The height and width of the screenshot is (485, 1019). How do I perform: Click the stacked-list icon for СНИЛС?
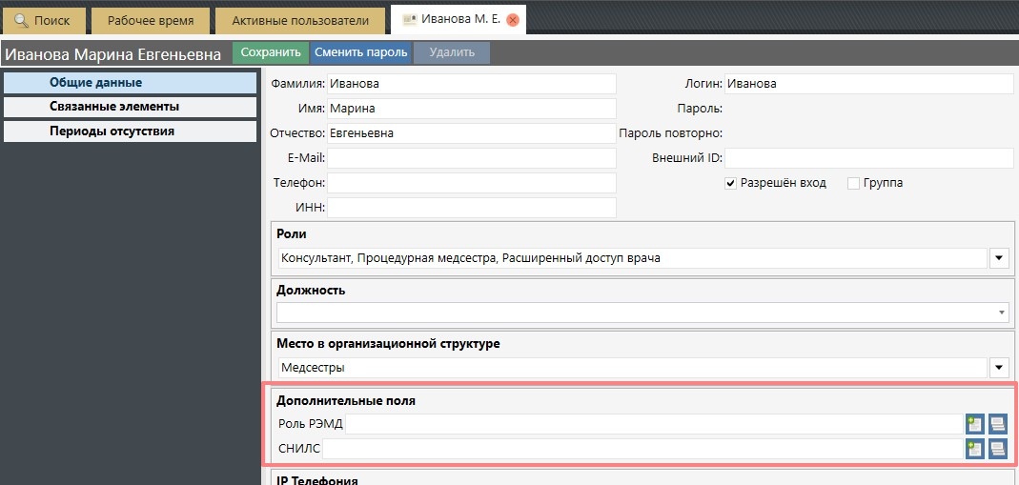click(997, 449)
